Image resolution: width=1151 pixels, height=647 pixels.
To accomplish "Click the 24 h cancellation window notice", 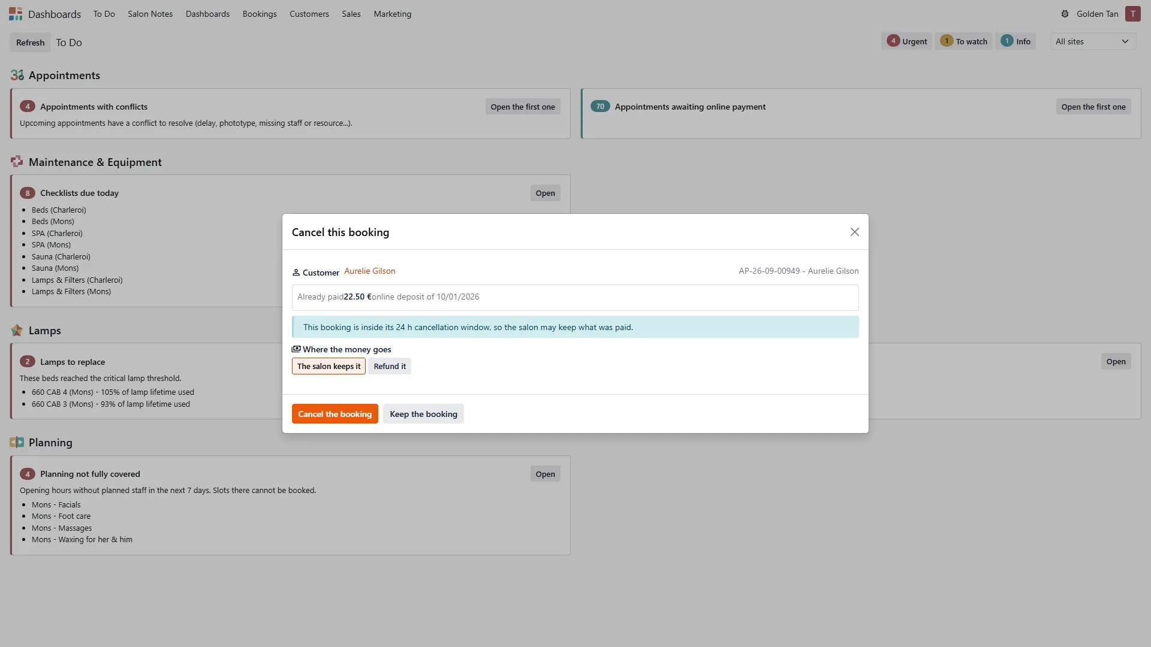I will click(x=575, y=327).
